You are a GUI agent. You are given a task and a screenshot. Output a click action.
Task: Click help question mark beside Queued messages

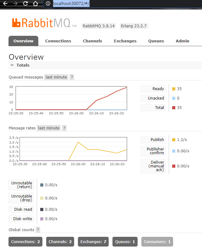point(72,77)
